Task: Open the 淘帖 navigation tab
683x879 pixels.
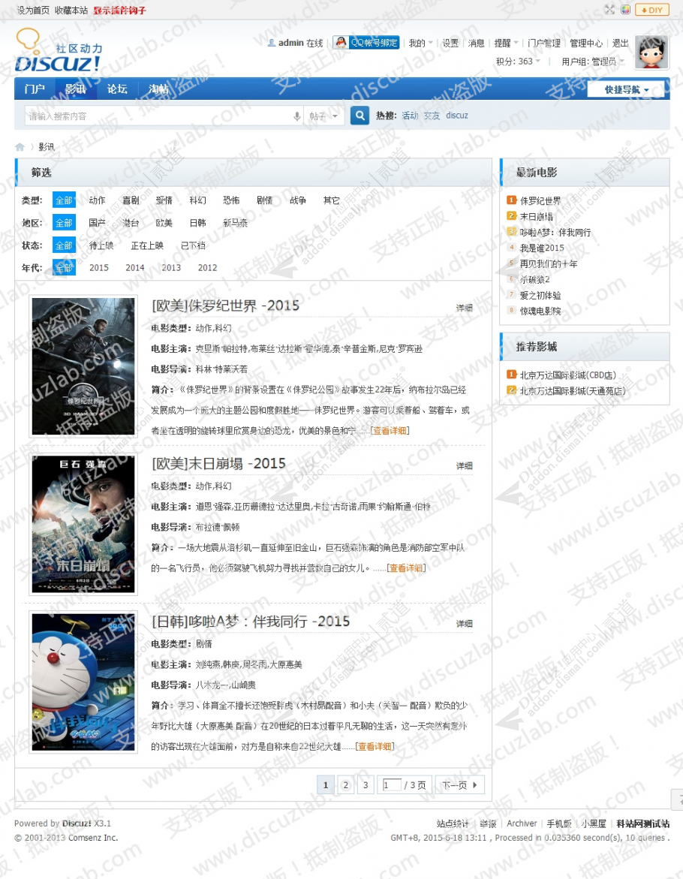Action: 158,89
